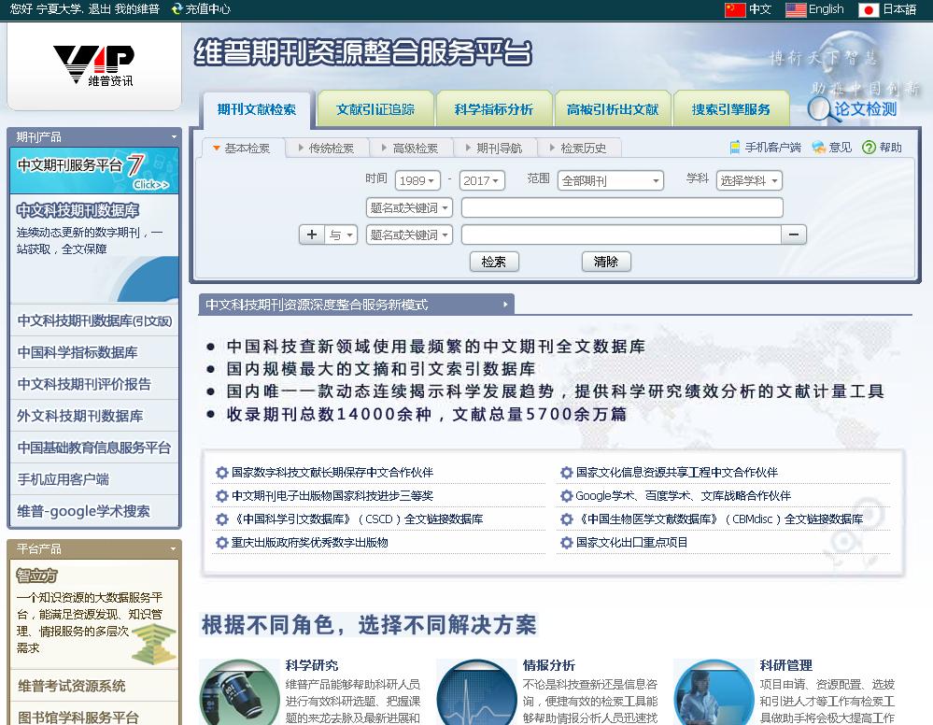This screenshot has height=725, width=933.
Task: Switch to the 高被引析出文献 tab
Action: coord(613,109)
